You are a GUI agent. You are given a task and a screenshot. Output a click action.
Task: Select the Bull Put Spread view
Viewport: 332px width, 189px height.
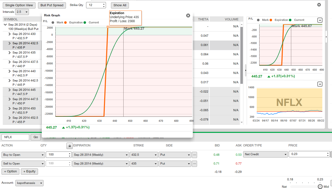point(52,5)
